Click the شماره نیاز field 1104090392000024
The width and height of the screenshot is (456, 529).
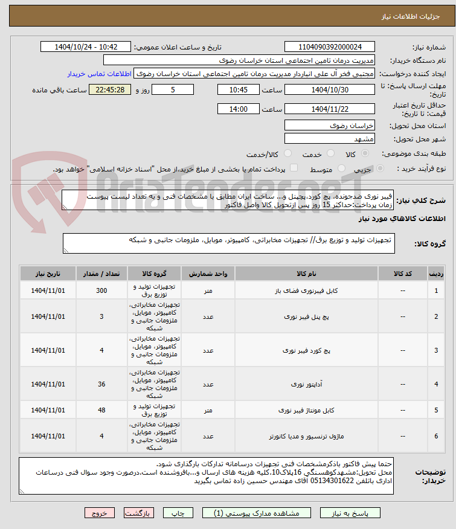330,46
